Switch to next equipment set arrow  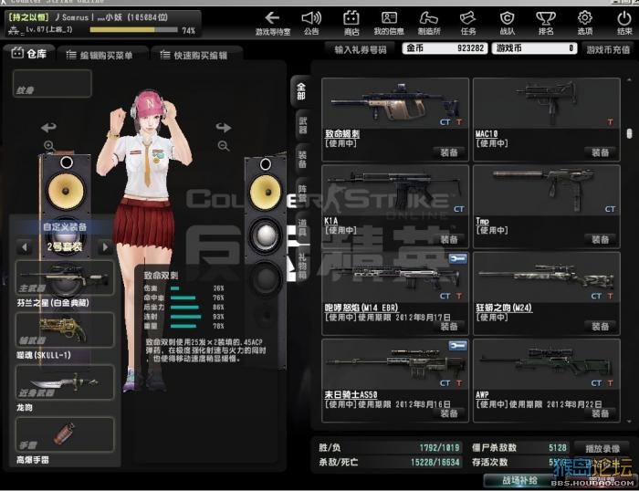(x=105, y=247)
